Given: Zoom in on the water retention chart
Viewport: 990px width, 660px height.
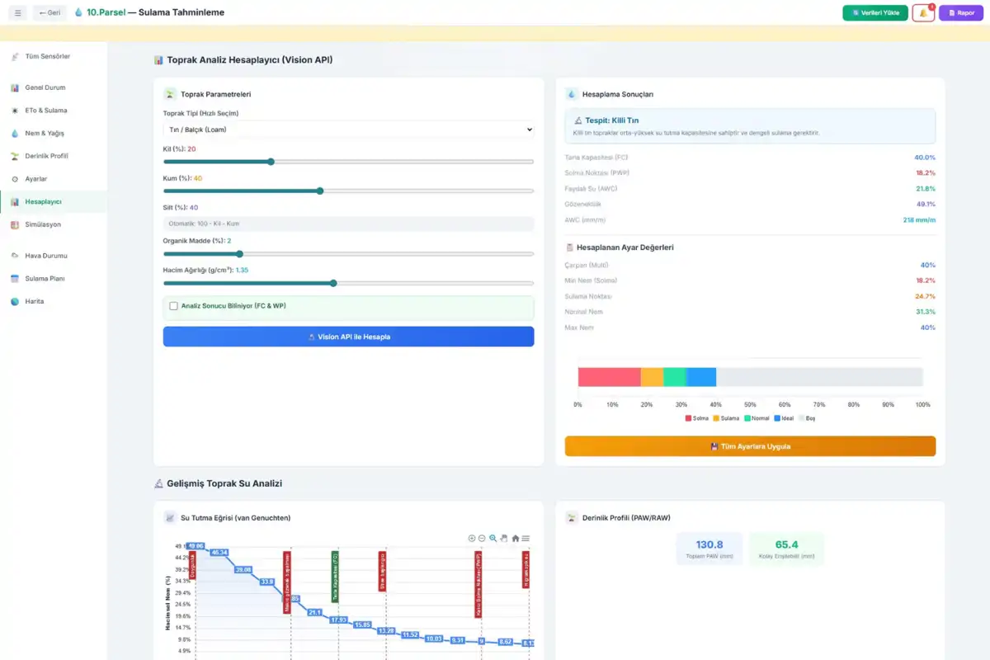Looking at the screenshot, I should pyautogui.click(x=472, y=539).
